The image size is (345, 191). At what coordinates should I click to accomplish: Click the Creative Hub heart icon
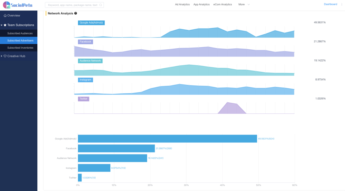tap(5, 56)
